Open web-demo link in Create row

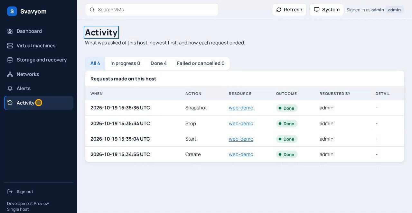tap(241, 154)
